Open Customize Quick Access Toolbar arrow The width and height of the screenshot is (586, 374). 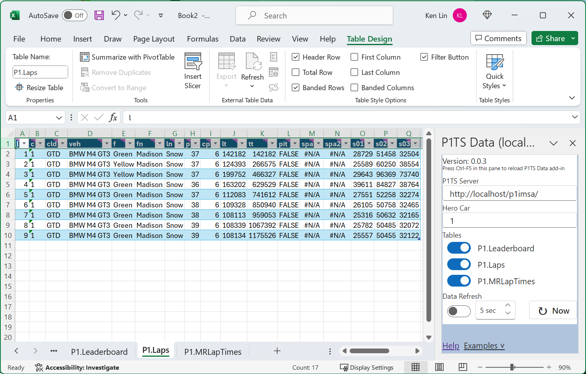tap(161, 15)
